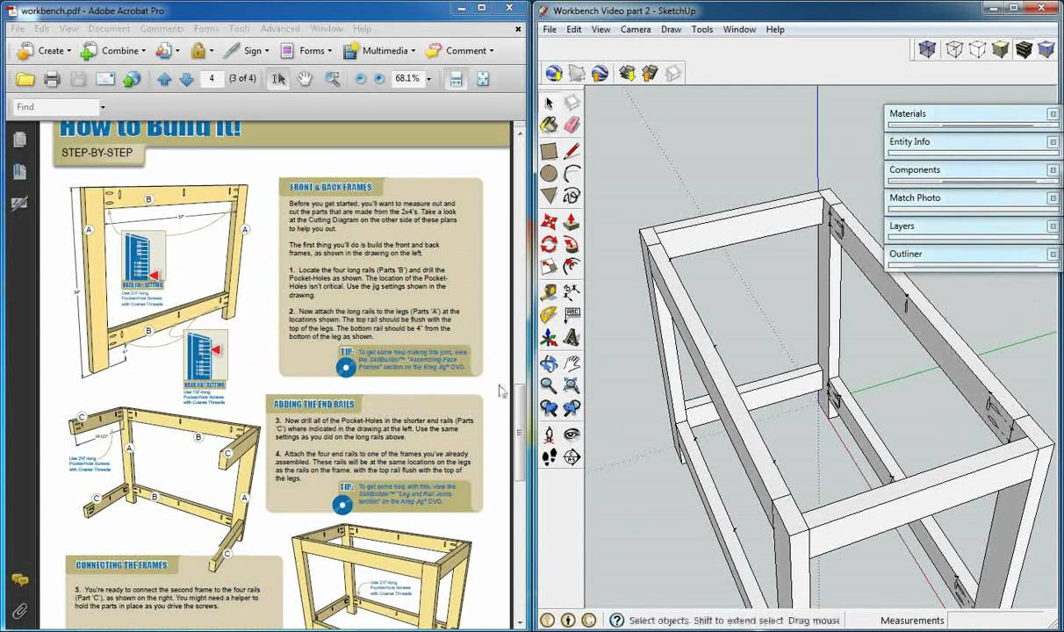Click the Combine button in Acrobat
Image resolution: width=1064 pixels, height=632 pixels.
pyautogui.click(x=112, y=51)
